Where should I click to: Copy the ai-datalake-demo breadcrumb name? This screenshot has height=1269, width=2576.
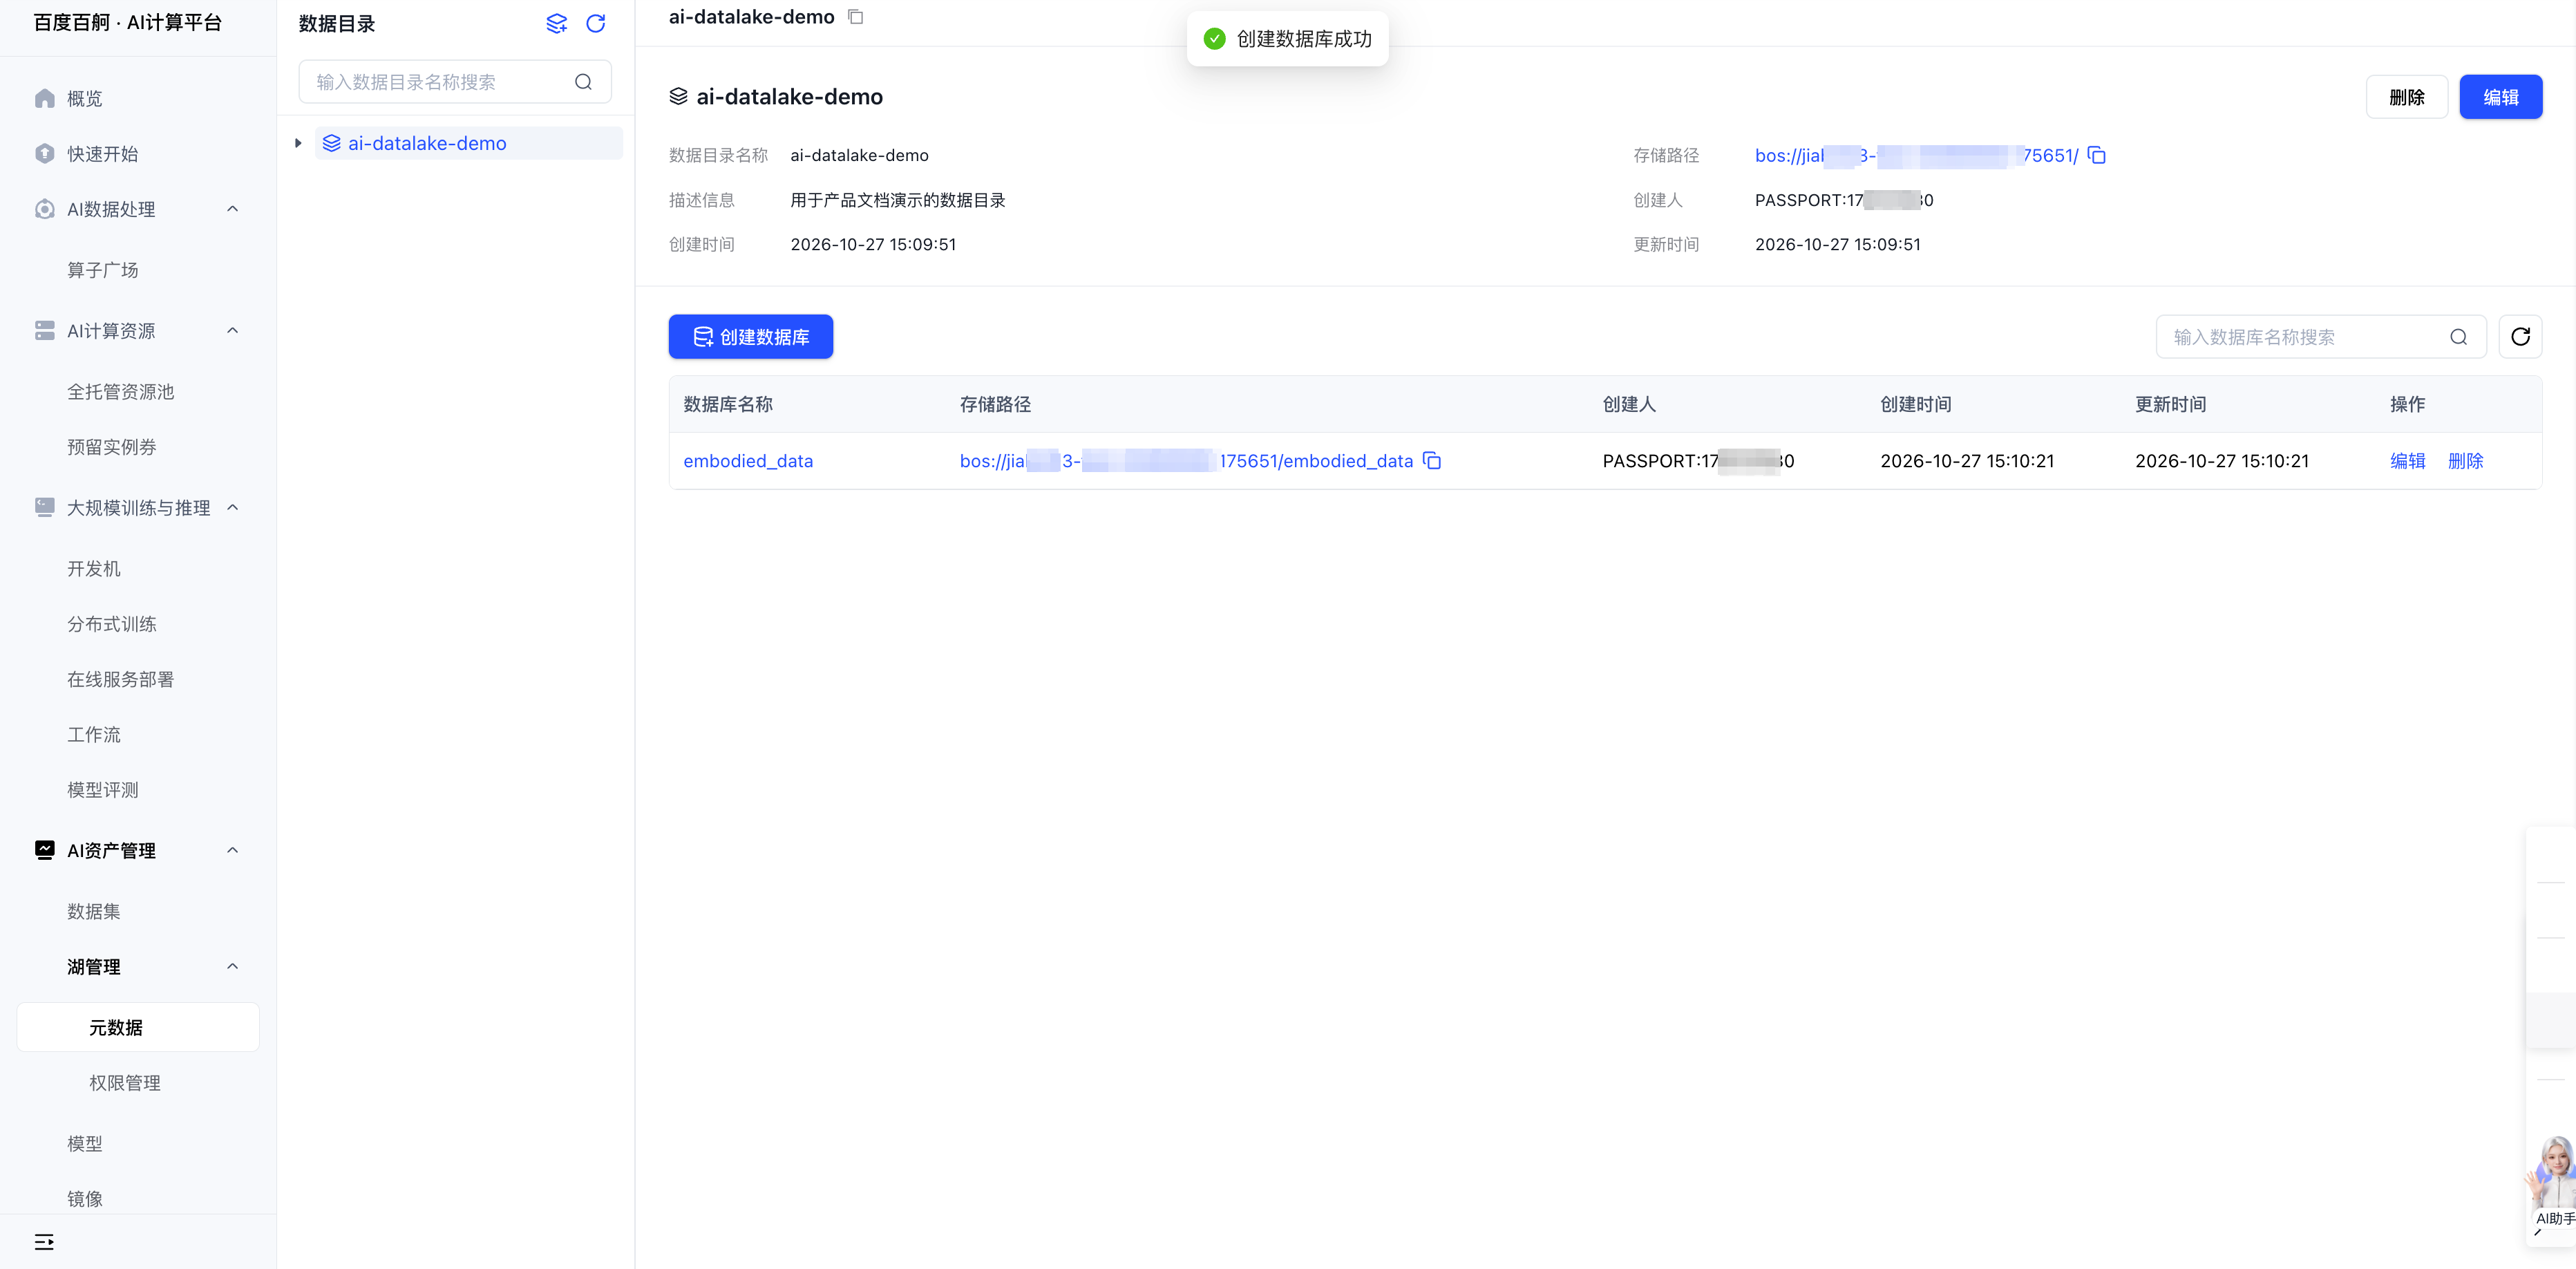point(856,16)
